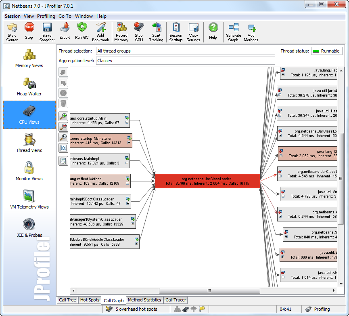Click the graph zoom out magnifier
The image size is (349, 316).
pyautogui.click(x=63, y=127)
